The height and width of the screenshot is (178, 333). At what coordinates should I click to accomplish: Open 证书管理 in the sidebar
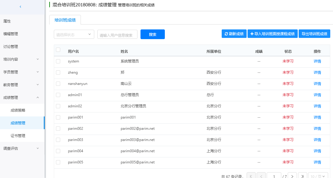pos(18,136)
